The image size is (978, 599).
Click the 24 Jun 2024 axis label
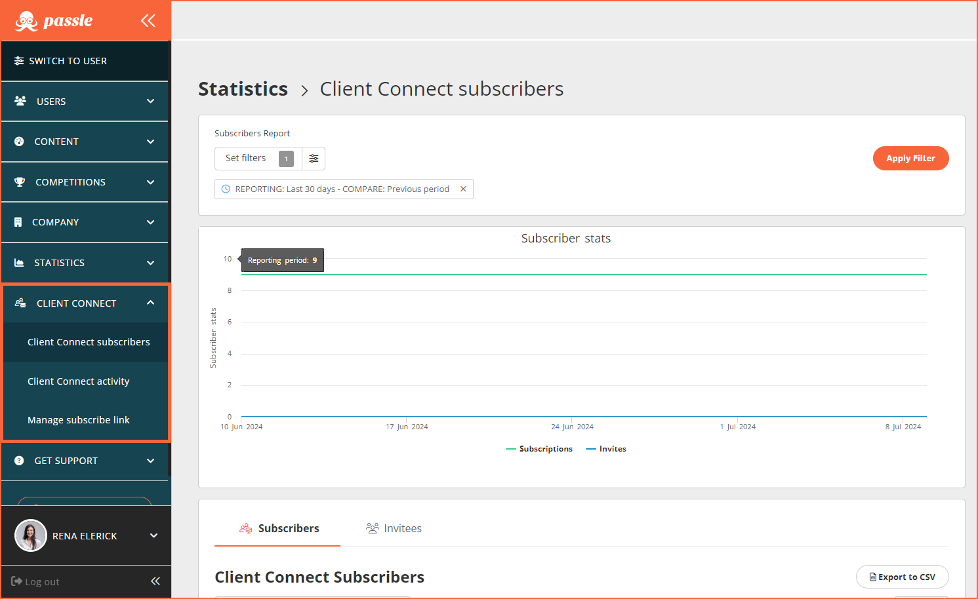click(572, 427)
